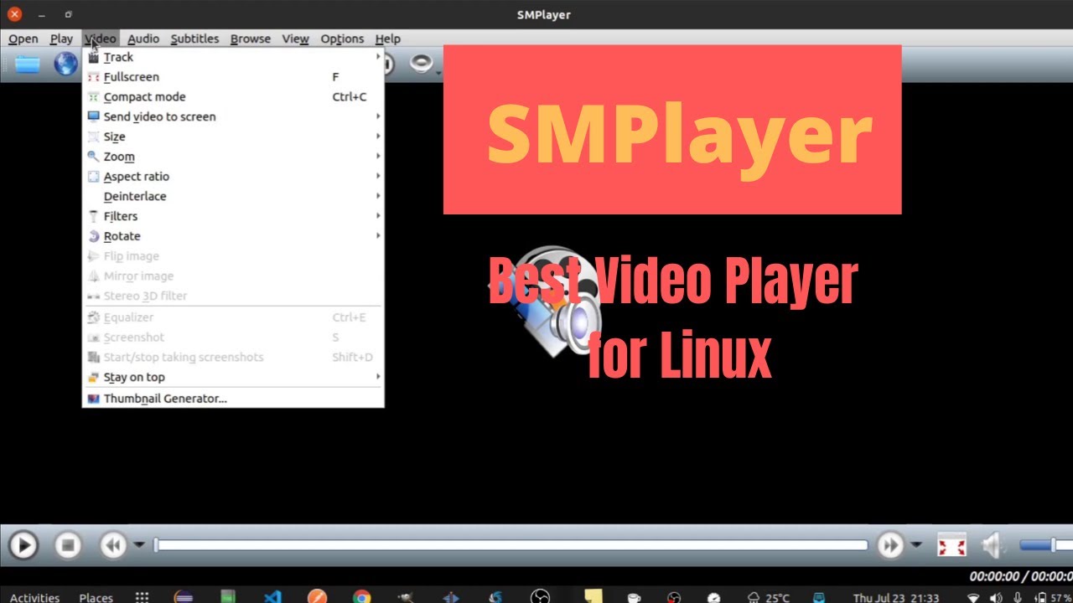Screen dimensions: 1073x603
Task: Click the system volume tray icon
Action: point(996,597)
